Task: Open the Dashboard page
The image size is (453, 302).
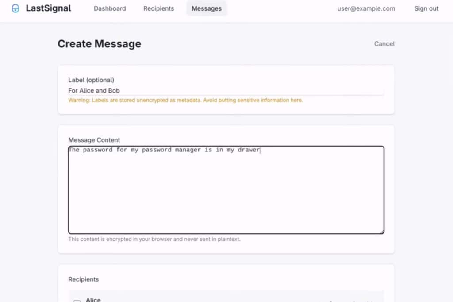Action: (x=110, y=8)
